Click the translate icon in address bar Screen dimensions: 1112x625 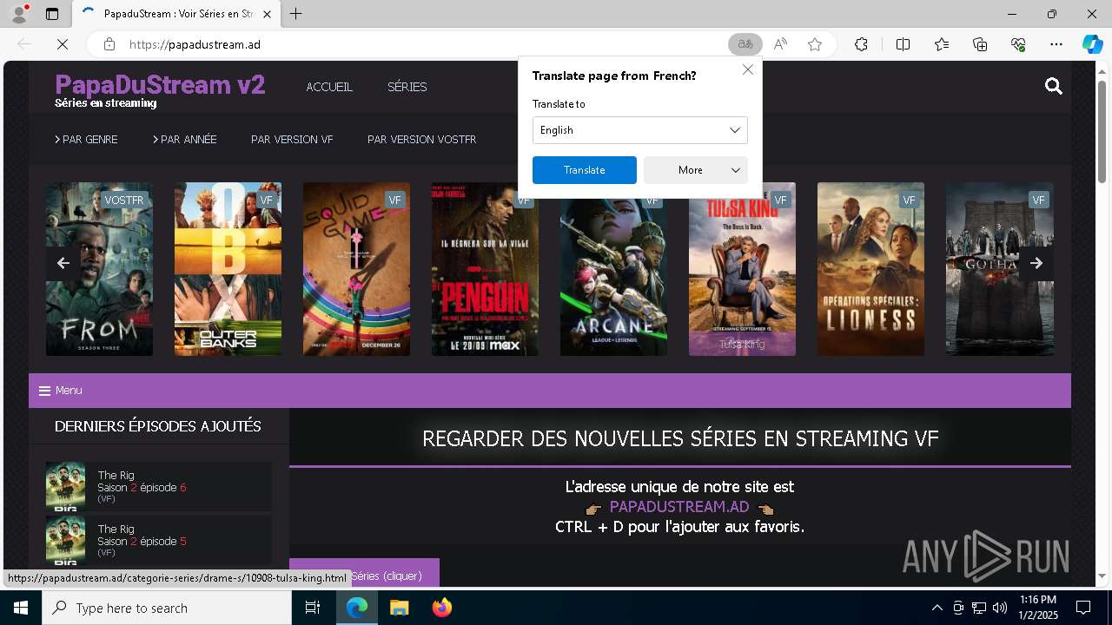(745, 44)
